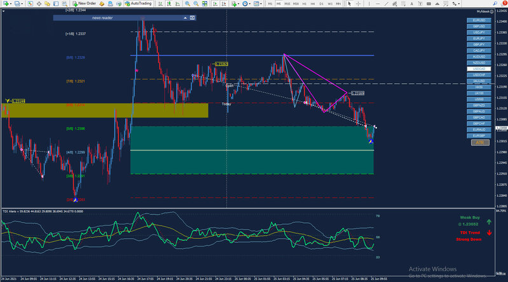This screenshot has width=508, height=282.
Task: Switch to USDJPY symbol button
Action: pos(479,32)
